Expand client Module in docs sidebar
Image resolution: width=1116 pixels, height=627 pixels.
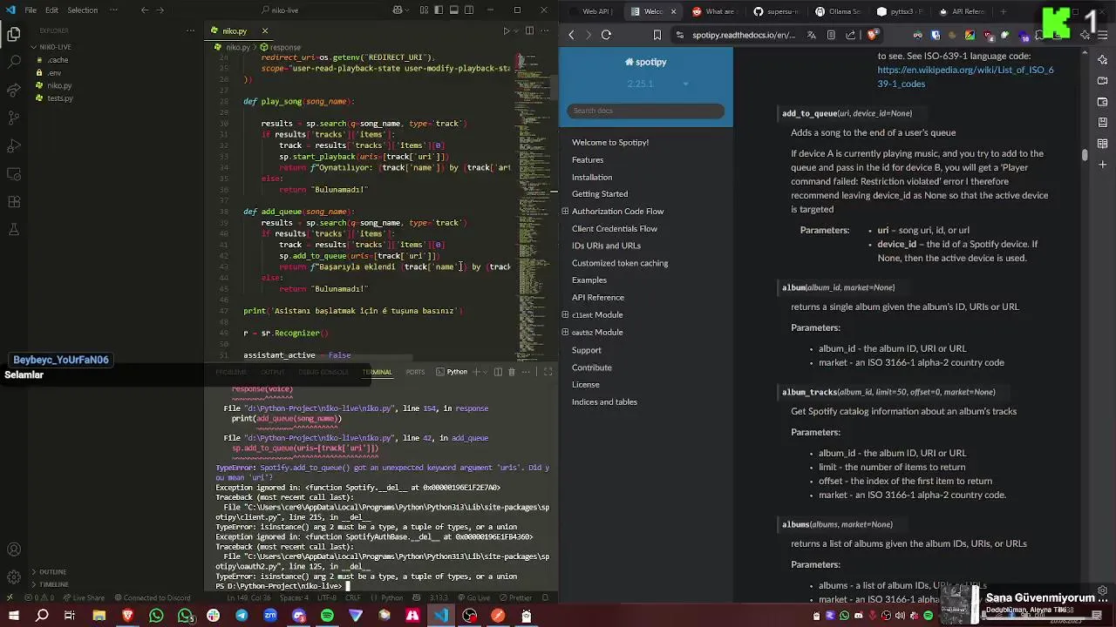[x=565, y=315]
